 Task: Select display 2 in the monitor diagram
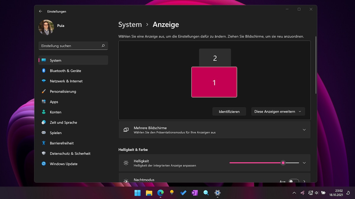coord(215,58)
